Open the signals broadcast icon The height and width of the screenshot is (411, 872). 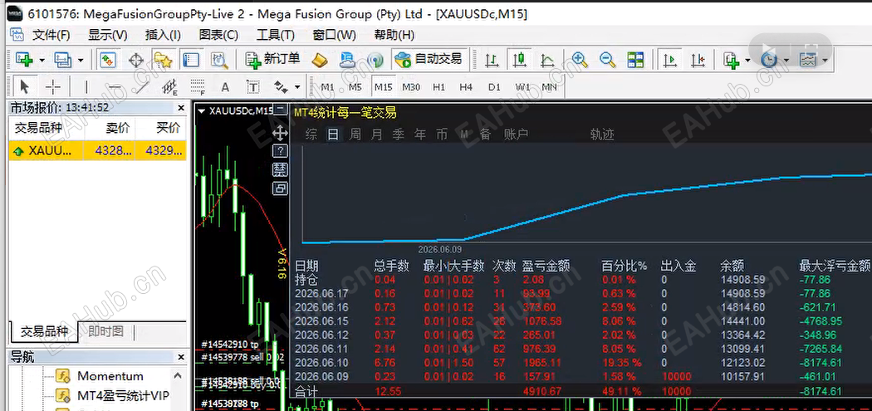point(376,60)
